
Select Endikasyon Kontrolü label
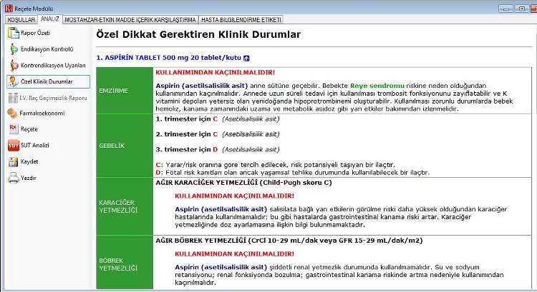click(47, 49)
